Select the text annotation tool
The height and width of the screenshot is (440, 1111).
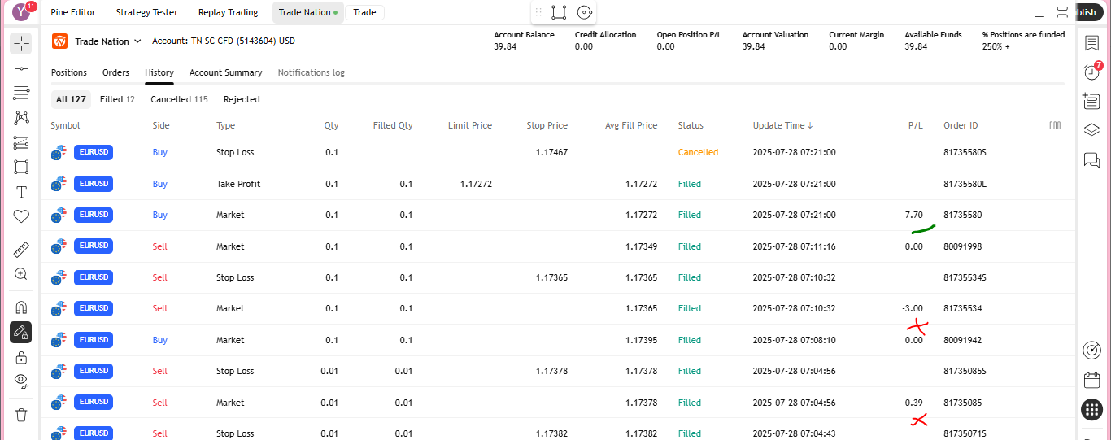(x=21, y=193)
